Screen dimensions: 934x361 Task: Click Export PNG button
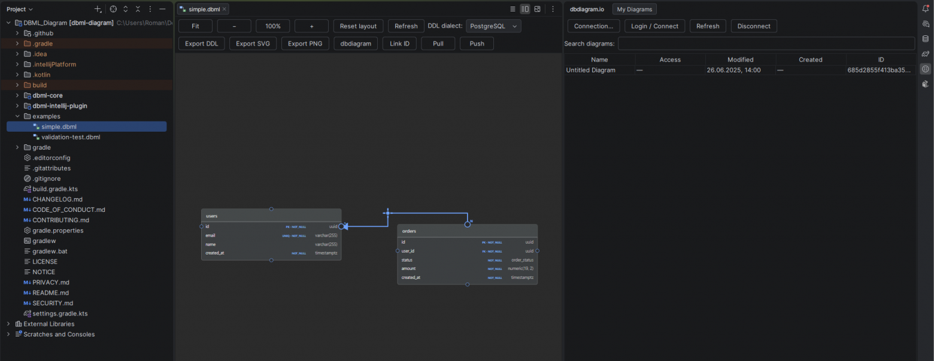[x=305, y=44]
